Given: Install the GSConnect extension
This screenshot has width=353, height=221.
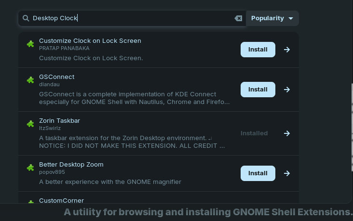Looking at the screenshot, I should 258,90.
